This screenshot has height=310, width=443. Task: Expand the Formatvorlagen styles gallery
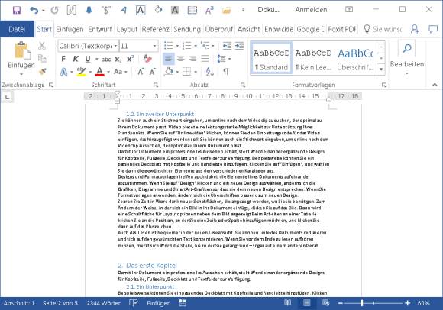coord(381,69)
